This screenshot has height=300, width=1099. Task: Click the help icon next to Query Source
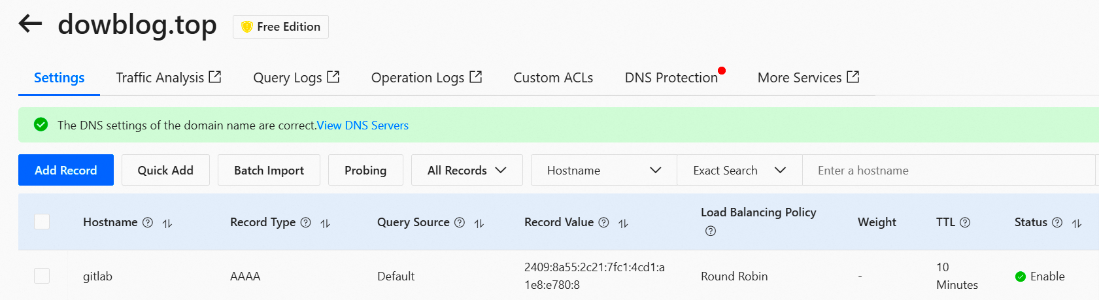point(460,223)
